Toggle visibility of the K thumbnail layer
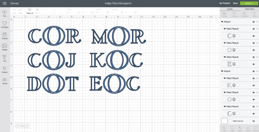The image size is (259, 132). coord(253,85)
